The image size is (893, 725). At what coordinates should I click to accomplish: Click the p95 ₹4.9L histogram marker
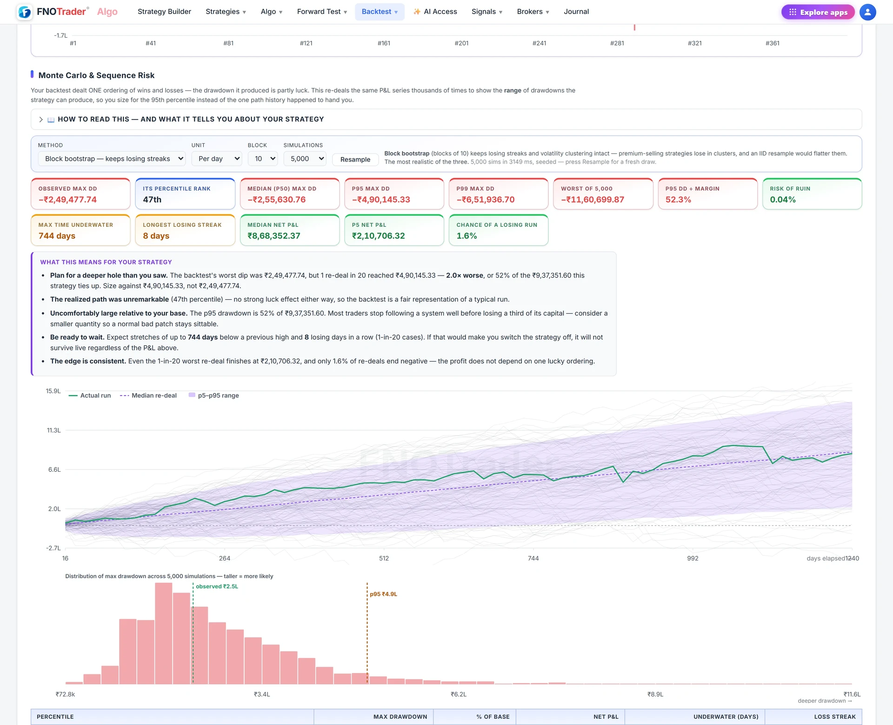383,594
